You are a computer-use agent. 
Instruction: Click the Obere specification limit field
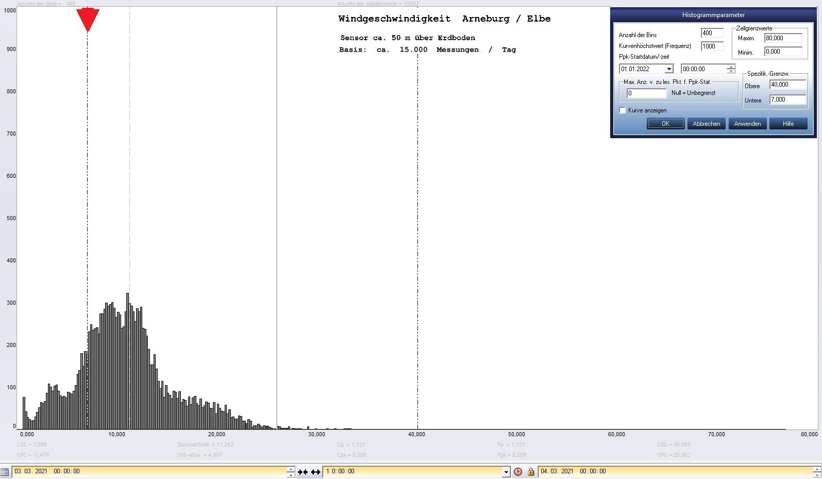(787, 85)
